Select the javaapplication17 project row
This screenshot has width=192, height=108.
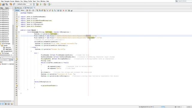pyautogui.click(x=4, y=11)
